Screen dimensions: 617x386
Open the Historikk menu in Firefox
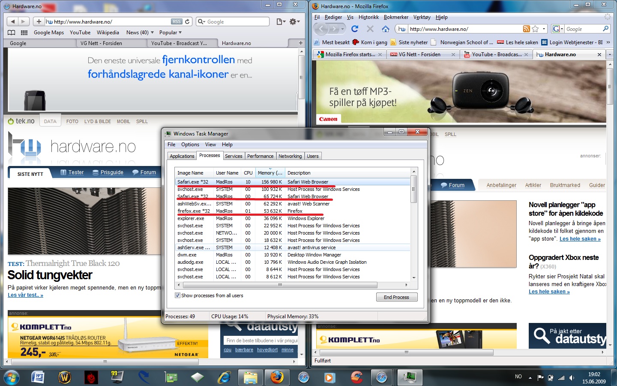[x=368, y=17]
